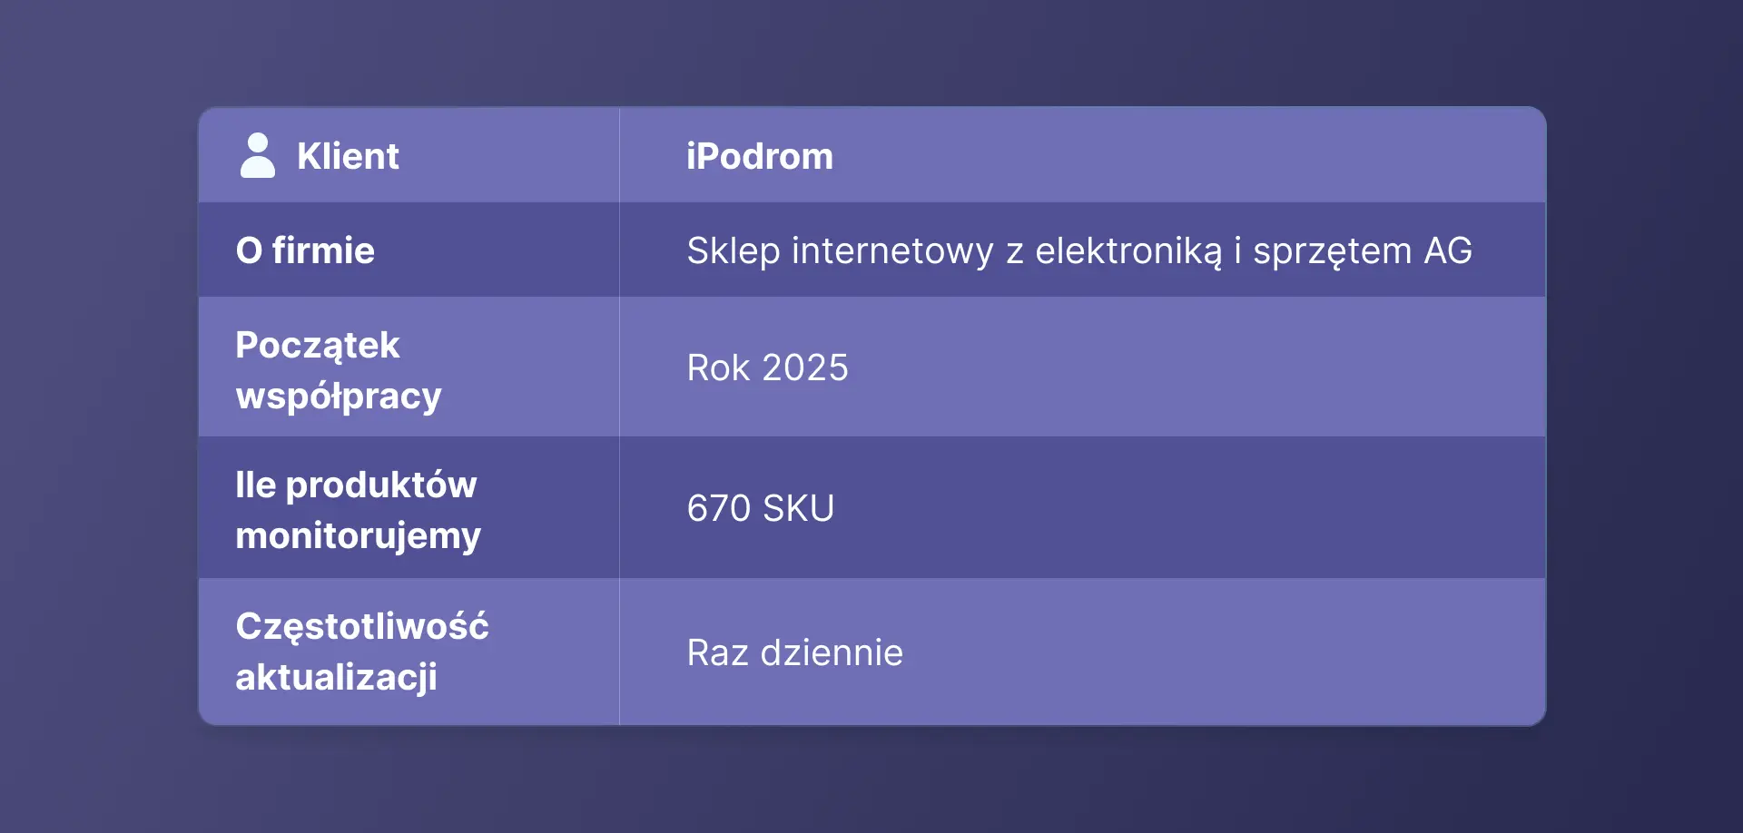The height and width of the screenshot is (833, 1743).
Task: Click the iPodrom client name
Action: (x=759, y=157)
